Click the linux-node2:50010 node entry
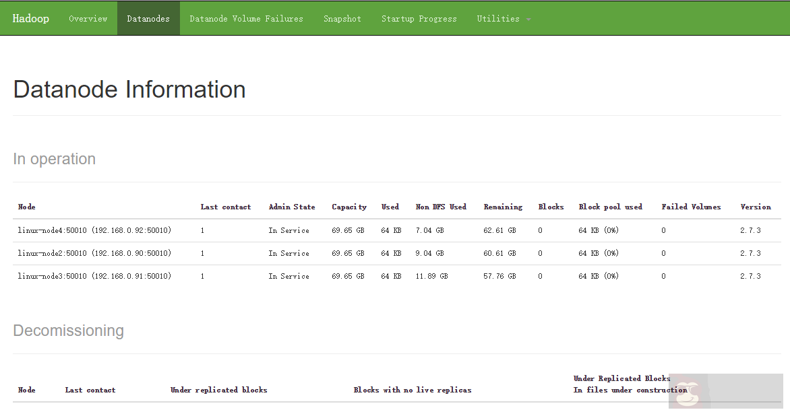 (x=94, y=253)
